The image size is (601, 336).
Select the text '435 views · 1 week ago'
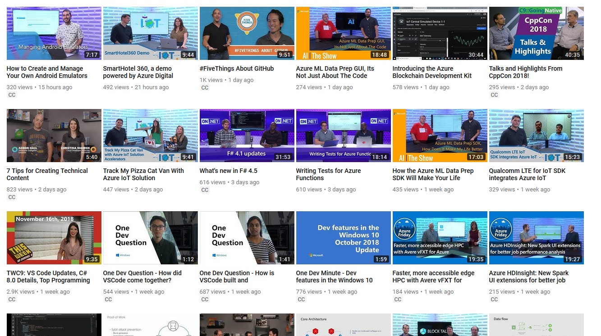pyautogui.click(x=423, y=190)
